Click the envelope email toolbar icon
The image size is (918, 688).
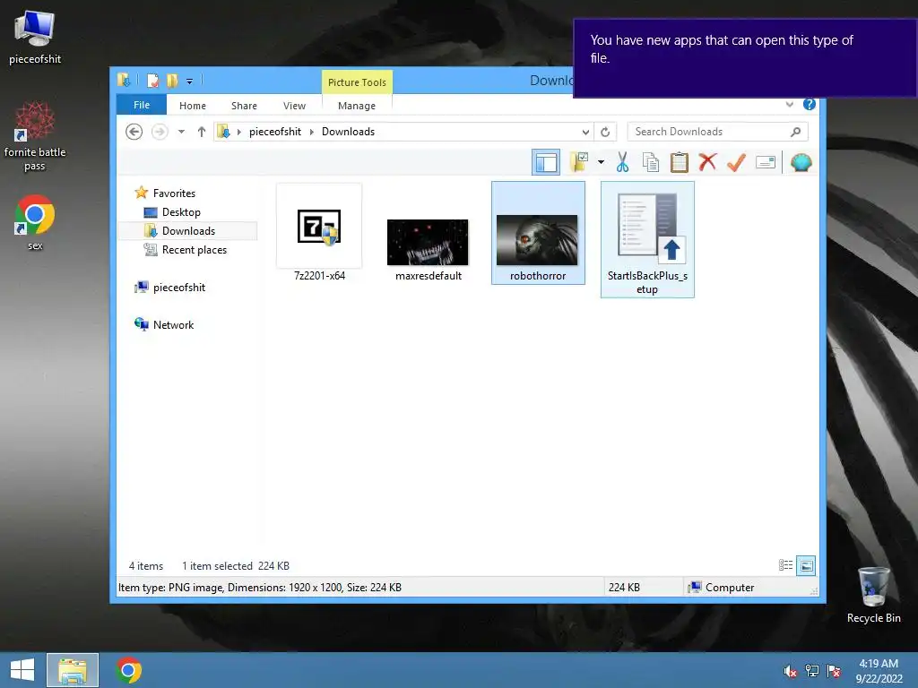point(766,162)
